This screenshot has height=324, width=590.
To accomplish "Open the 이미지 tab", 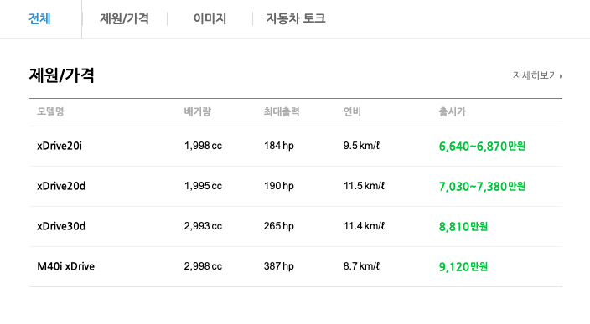I will (210, 18).
